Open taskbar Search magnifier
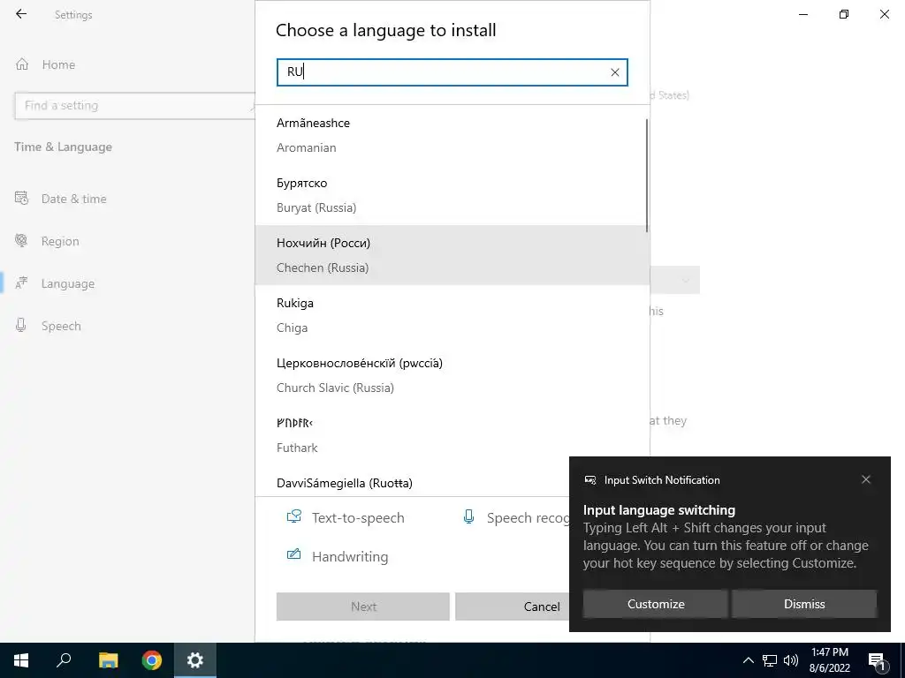Viewport: 905px width, 678px height. click(x=64, y=660)
